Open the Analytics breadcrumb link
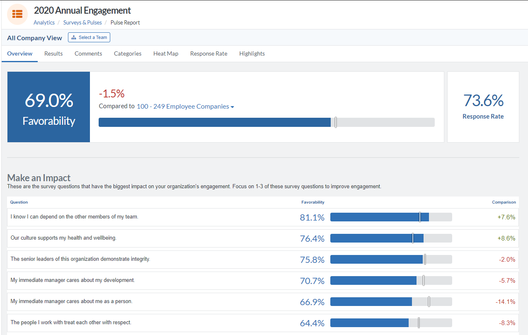The width and height of the screenshot is (528, 335). click(44, 22)
